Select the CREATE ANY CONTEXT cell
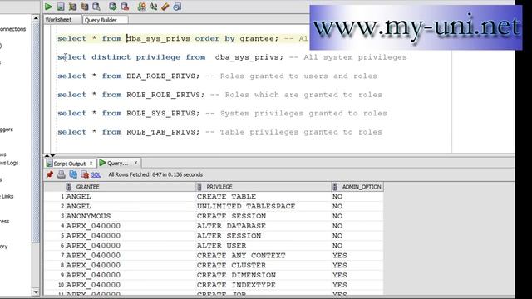This screenshot has width=532, height=299. click(264, 256)
